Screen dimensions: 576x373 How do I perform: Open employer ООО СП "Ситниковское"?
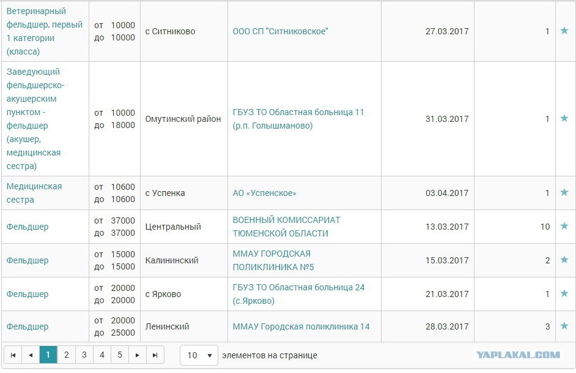(280, 31)
